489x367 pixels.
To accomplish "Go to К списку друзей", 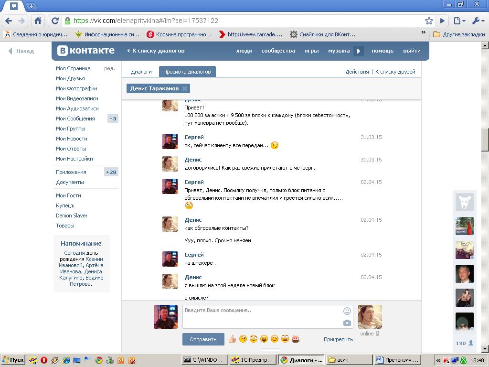I will (x=395, y=72).
